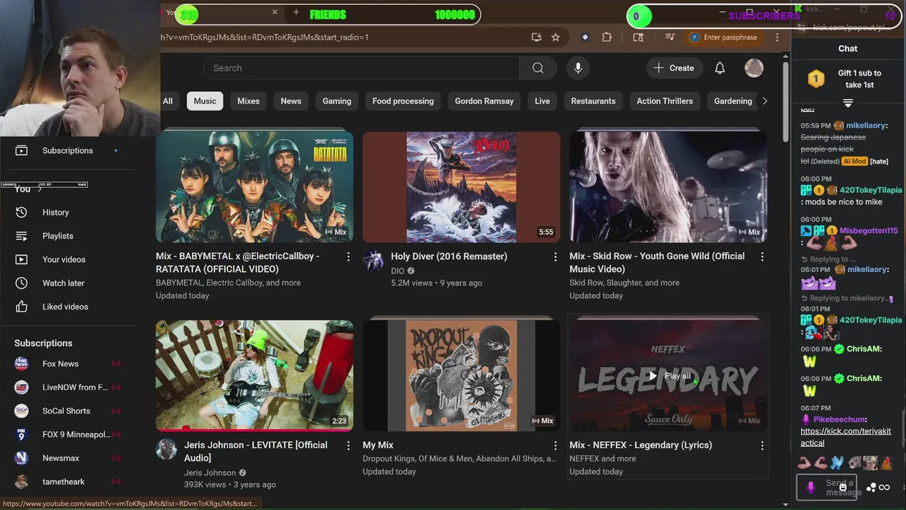This screenshot has width=906, height=510.
Task: Open Chrome three-dot menu
Action: 777,38
